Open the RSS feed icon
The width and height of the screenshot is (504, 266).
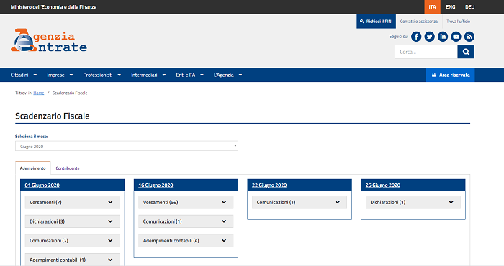coord(469,37)
